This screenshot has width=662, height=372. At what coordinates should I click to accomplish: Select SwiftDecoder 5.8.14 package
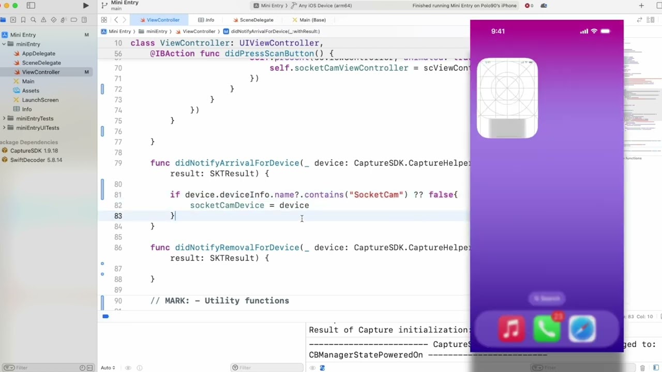(x=36, y=160)
